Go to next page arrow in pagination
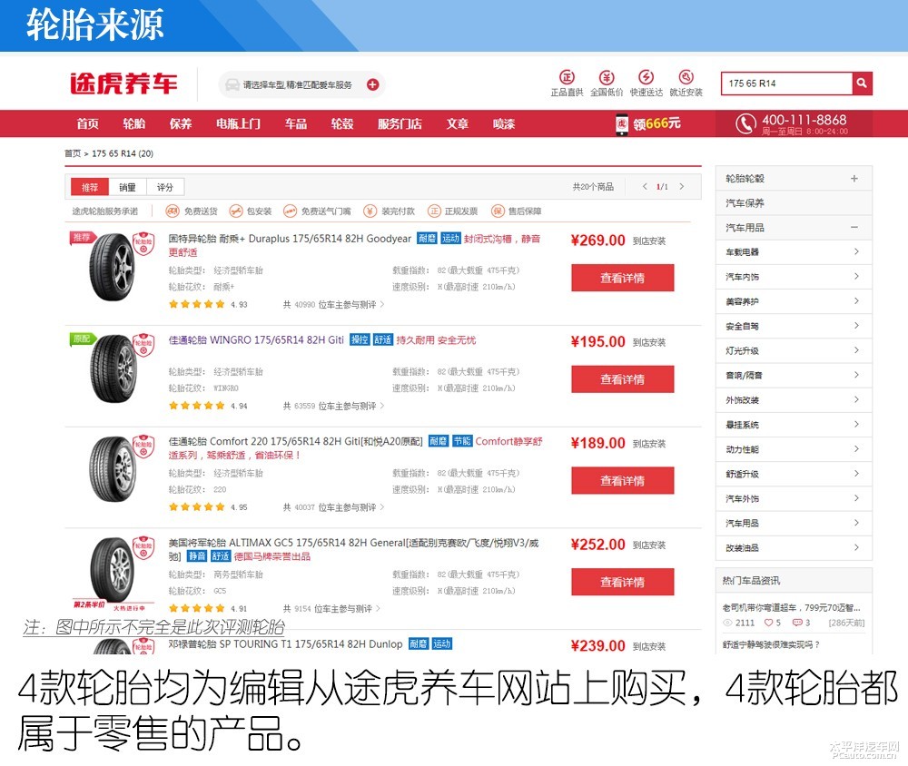This screenshot has width=908, height=766. 682,186
